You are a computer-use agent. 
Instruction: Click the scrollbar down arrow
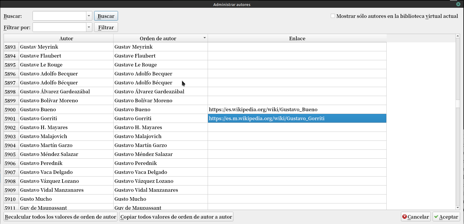point(458,208)
